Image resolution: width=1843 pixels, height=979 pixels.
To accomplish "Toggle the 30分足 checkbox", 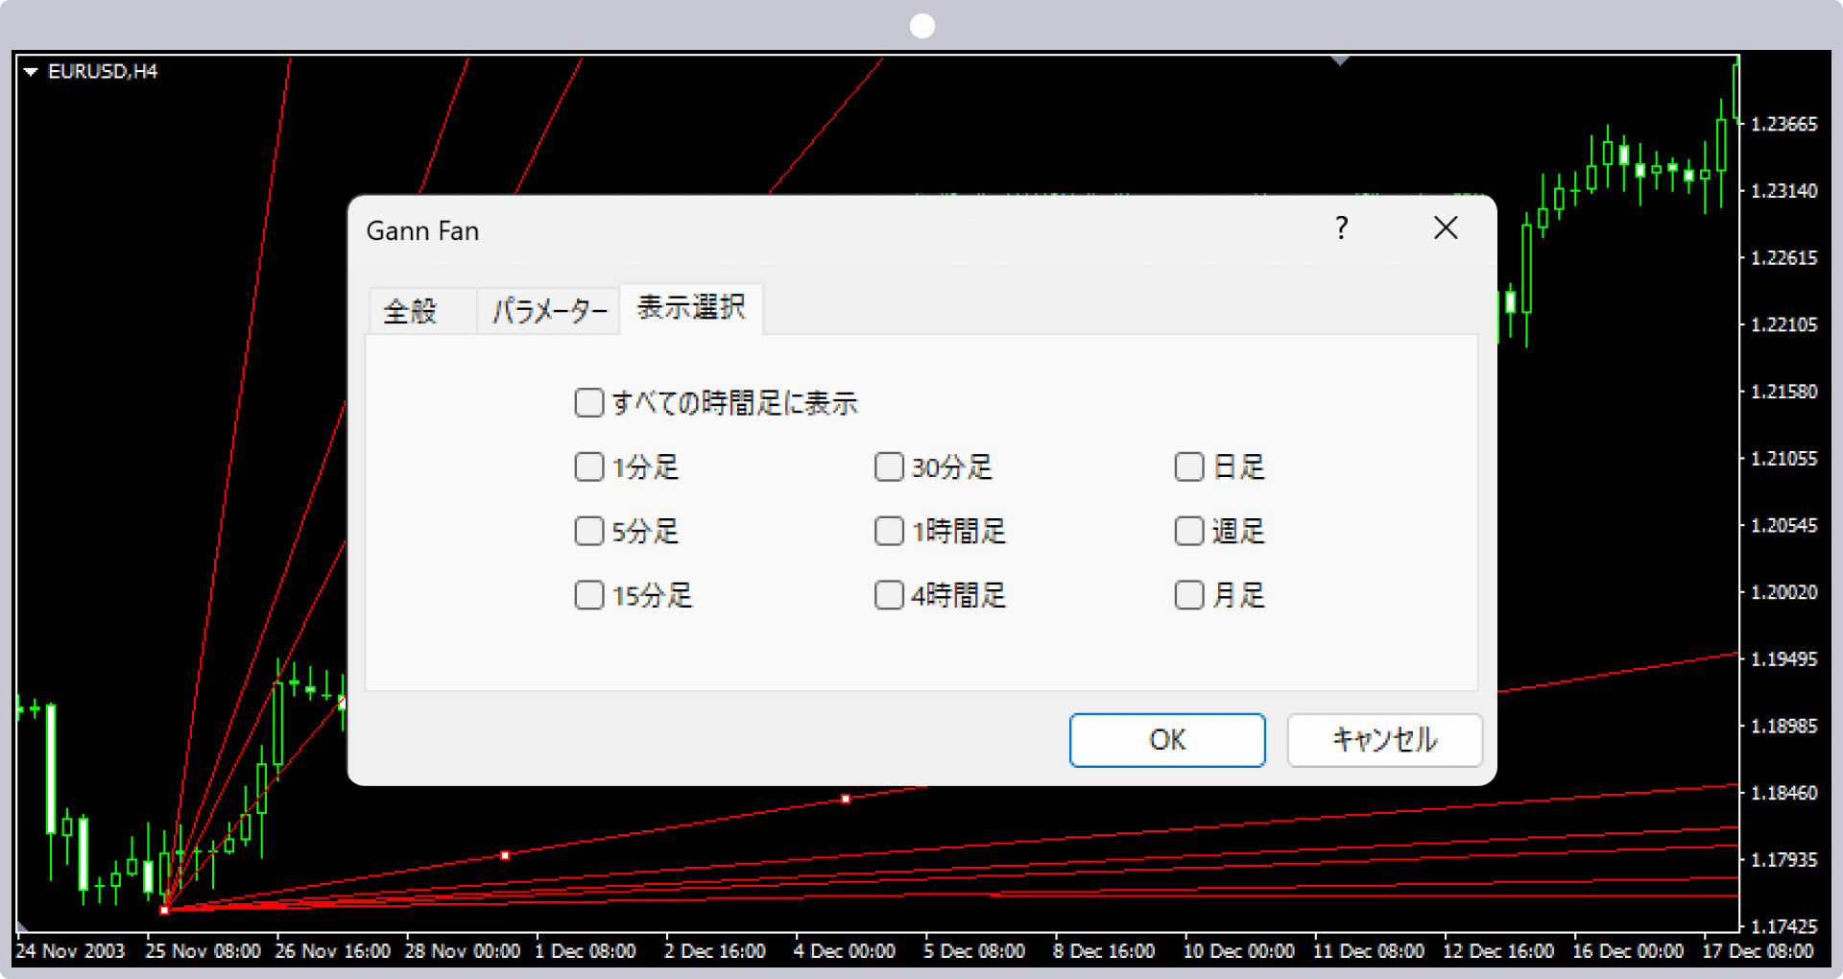I will click(x=889, y=467).
